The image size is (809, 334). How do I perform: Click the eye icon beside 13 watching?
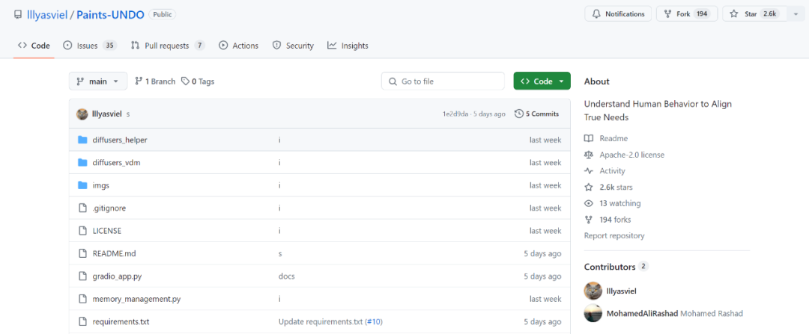[x=589, y=203]
